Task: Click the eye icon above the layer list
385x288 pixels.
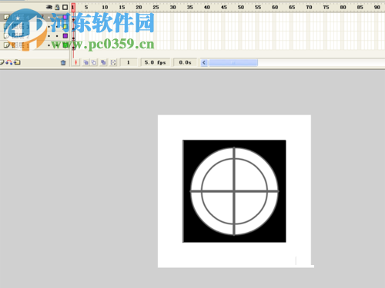Action: pos(49,7)
